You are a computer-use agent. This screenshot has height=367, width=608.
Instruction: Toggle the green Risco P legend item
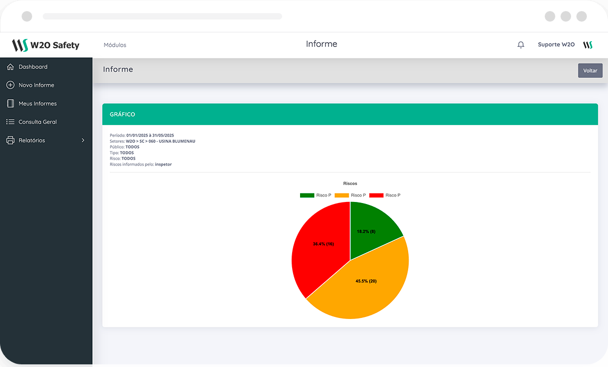(x=315, y=195)
